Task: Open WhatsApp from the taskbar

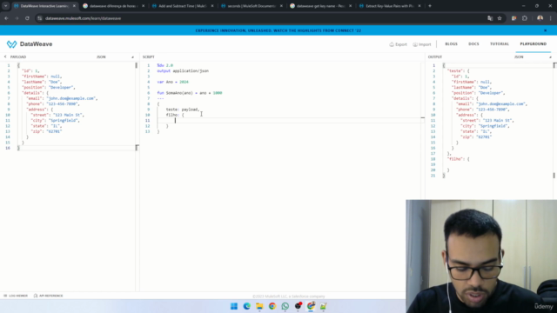Action: pos(285,306)
